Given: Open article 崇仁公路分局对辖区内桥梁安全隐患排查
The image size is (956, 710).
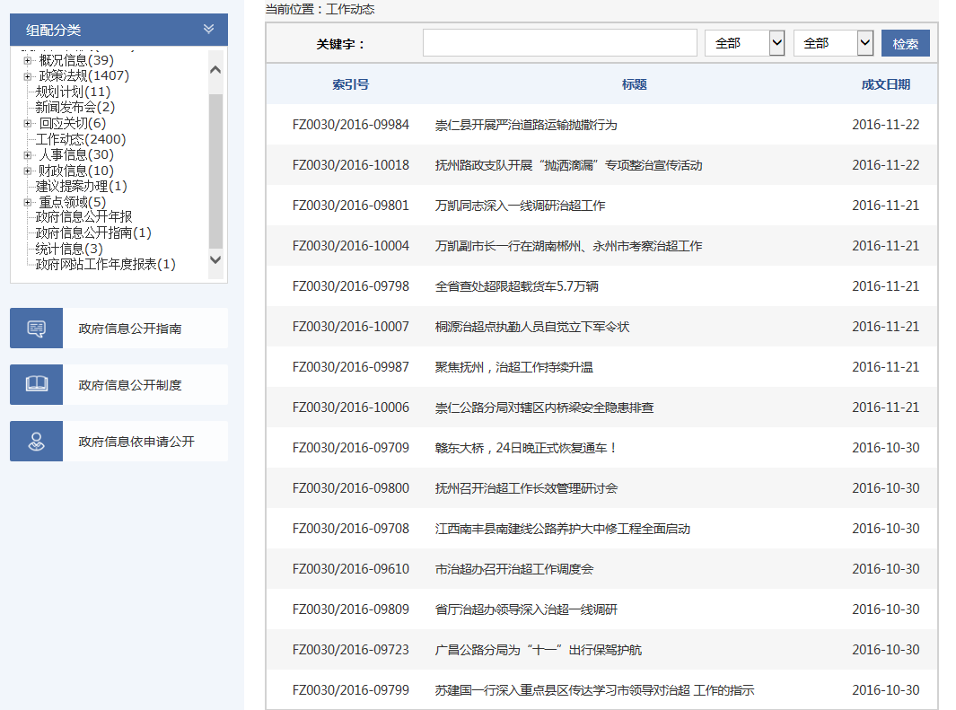Looking at the screenshot, I should [x=545, y=408].
